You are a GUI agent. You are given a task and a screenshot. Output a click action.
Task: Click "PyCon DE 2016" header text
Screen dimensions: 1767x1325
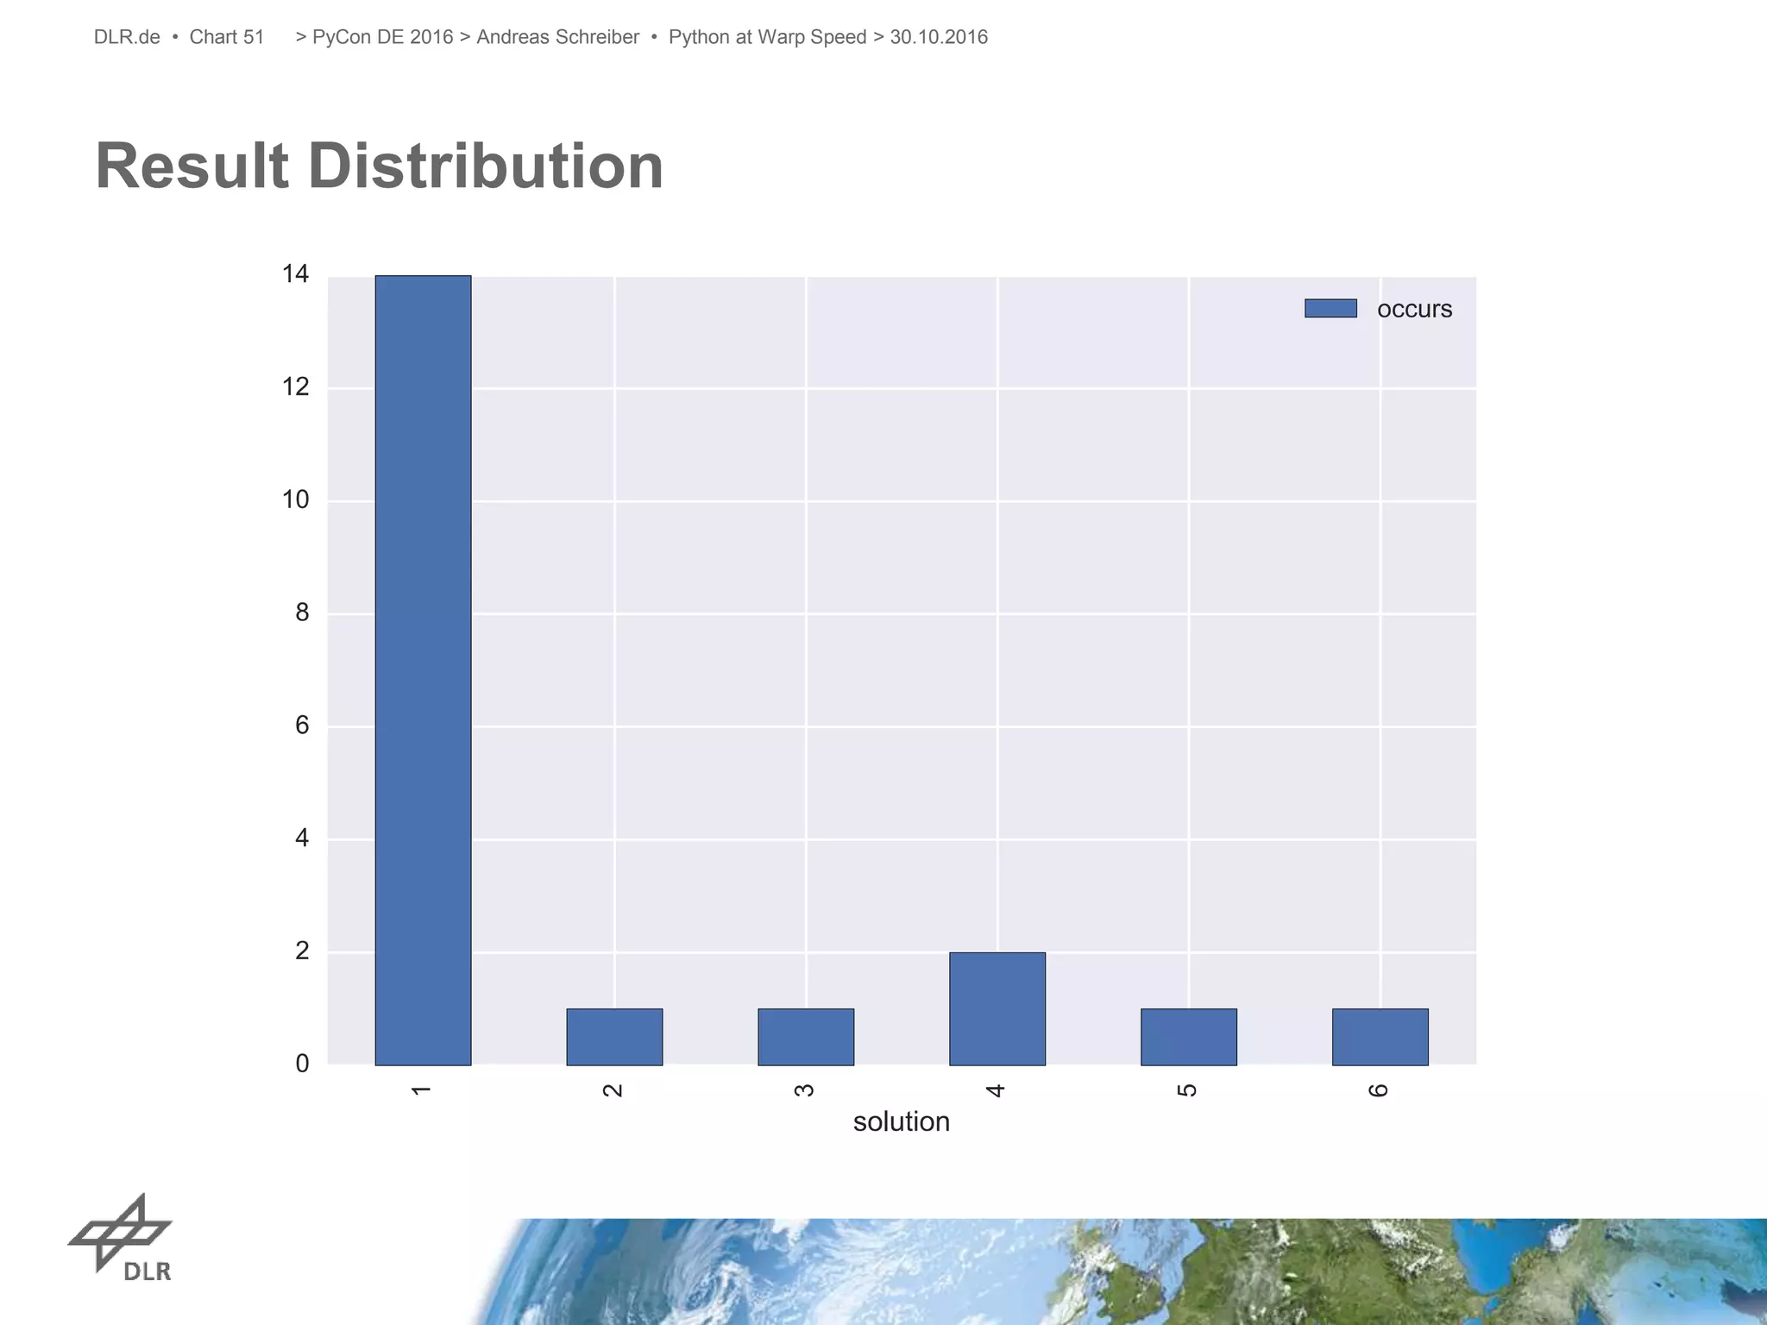(382, 37)
